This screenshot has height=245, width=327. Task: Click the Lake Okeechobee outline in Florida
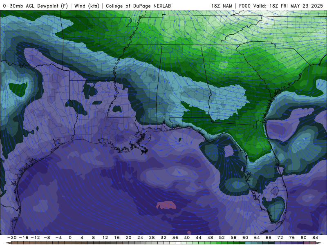[x=275, y=190]
